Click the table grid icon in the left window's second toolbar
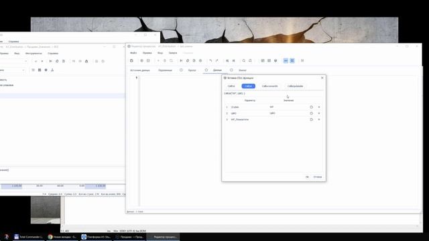Image resolution: width=429 pixels, height=241 pixels. (40, 70)
